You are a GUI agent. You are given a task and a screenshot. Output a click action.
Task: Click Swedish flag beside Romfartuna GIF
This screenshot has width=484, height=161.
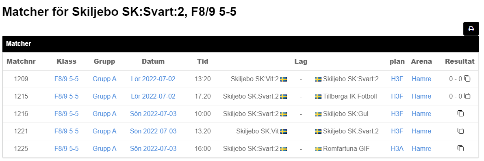(x=318, y=149)
